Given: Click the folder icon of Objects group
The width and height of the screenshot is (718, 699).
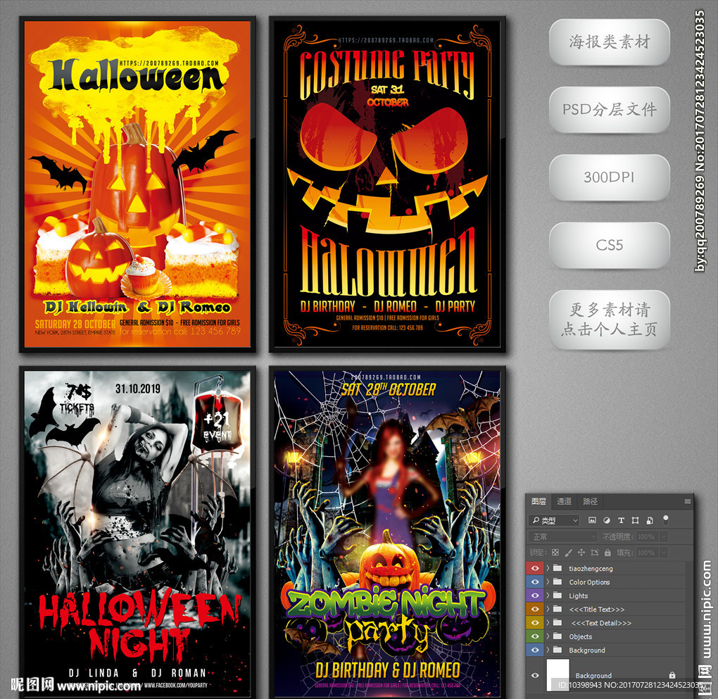Looking at the screenshot, I should point(558,636).
